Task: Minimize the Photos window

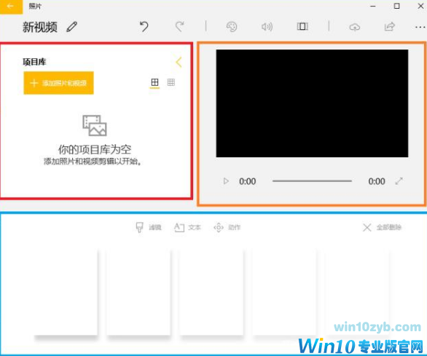Action: pos(373,6)
